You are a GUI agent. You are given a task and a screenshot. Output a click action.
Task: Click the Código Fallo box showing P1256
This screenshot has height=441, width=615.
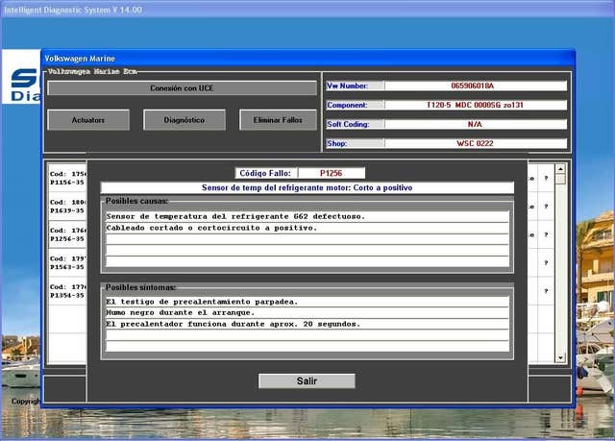[331, 173]
